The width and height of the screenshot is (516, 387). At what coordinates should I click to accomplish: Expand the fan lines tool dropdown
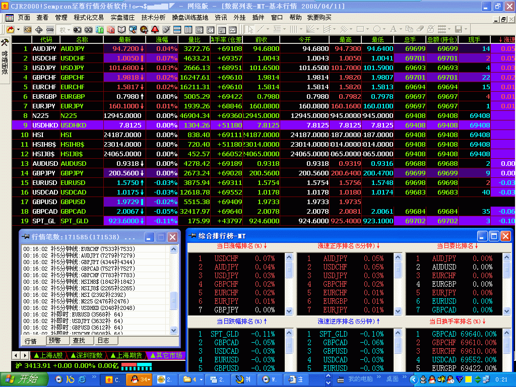coord(317,29)
